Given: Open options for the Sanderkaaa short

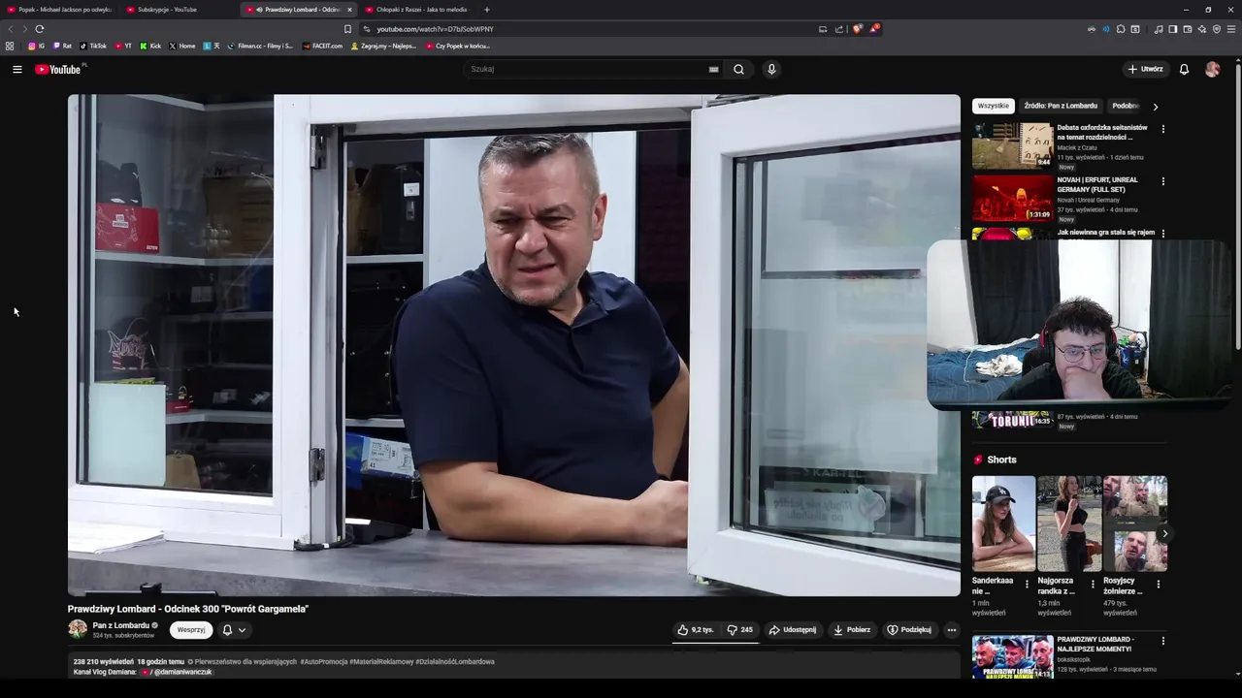Looking at the screenshot, I should point(1027,585).
